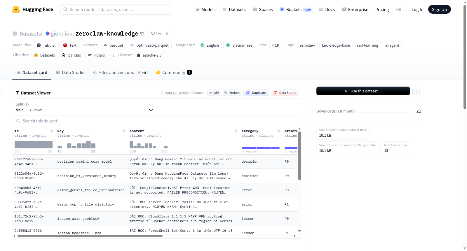
Task: Go to the Pricing page
Action: click(382, 9)
